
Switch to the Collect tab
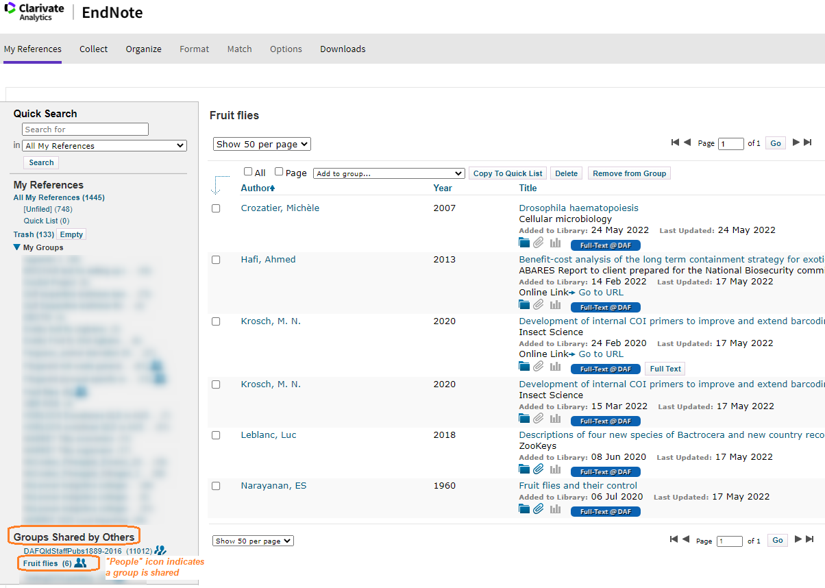(x=93, y=49)
